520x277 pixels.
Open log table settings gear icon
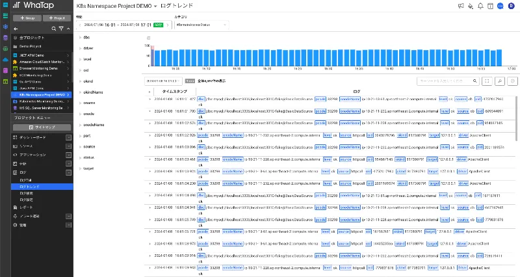[x=513, y=81]
